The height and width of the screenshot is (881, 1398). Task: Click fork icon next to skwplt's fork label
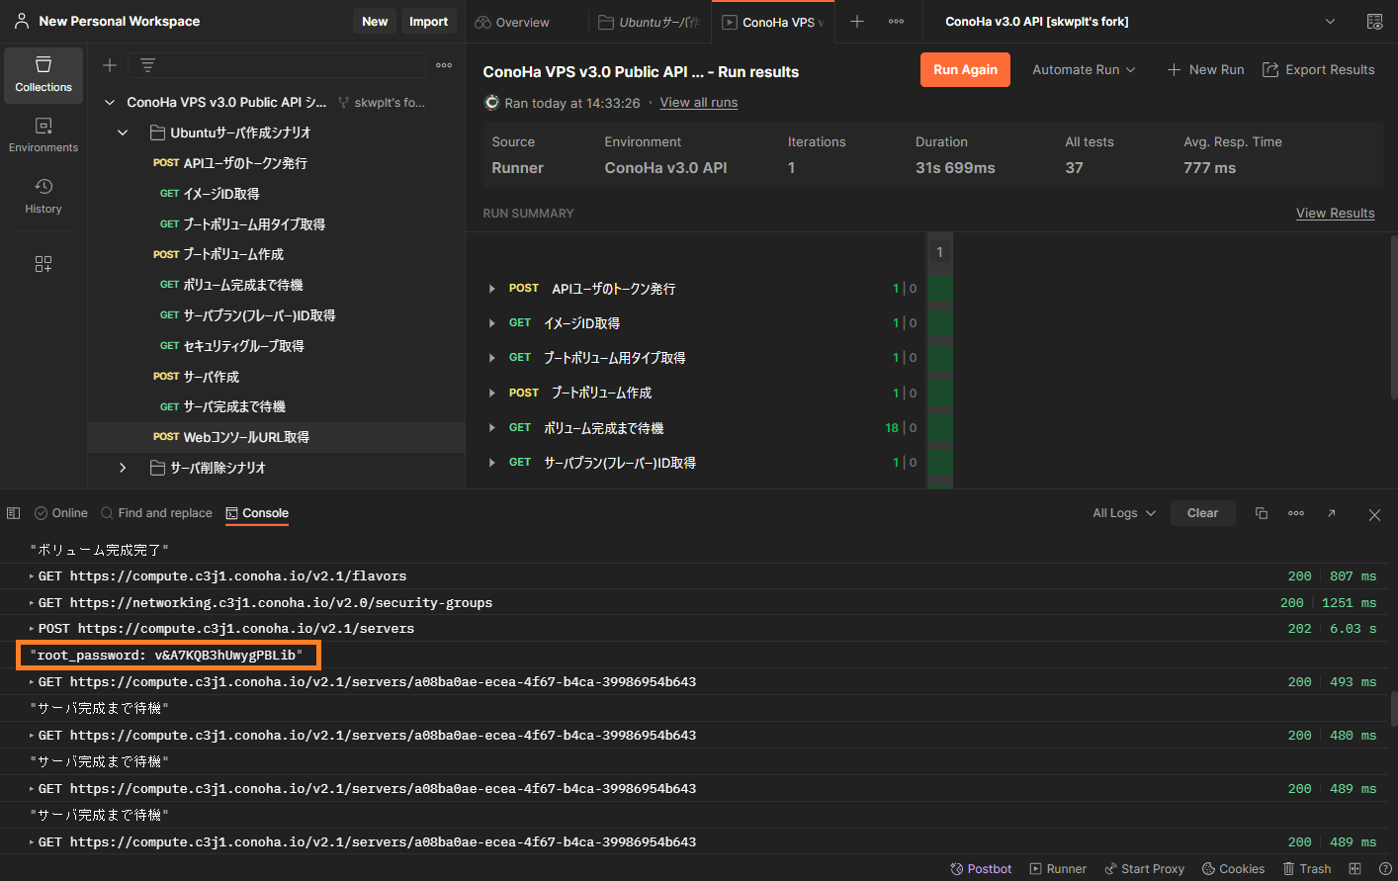[x=343, y=103]
